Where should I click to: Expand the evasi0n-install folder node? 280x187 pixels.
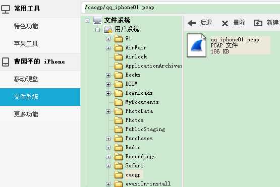[x=108, y=184]
